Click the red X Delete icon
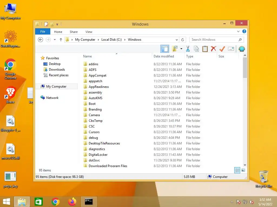Image resolution: width=277 pixels, height=207 pixels. coord(214,49)
